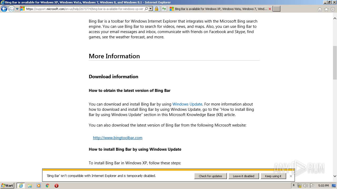Close the Bing Bar support tab
Viewport: 337px width, 189px height.
pos(270,9)
